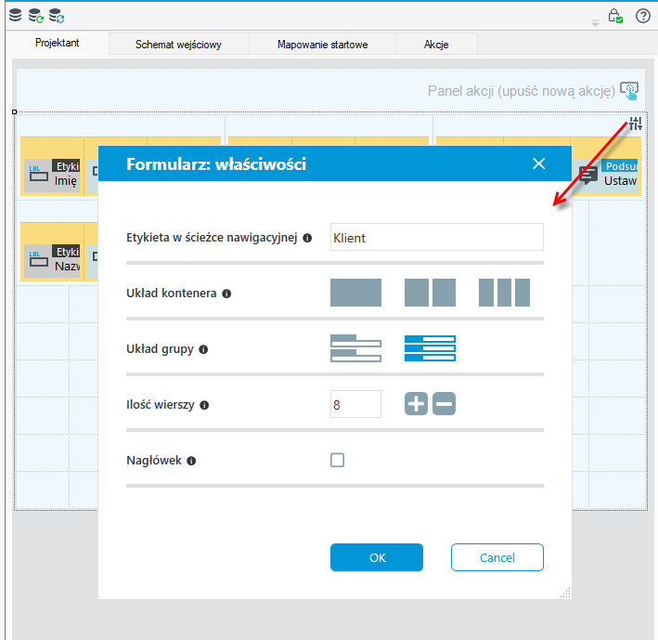Select three-column container layout
This screenshot has height=640, width=658.
[504, 293]
